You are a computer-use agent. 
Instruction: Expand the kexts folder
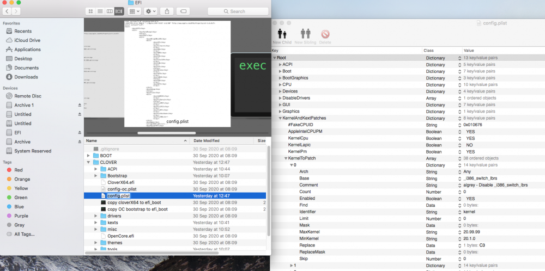pos(96,223)
